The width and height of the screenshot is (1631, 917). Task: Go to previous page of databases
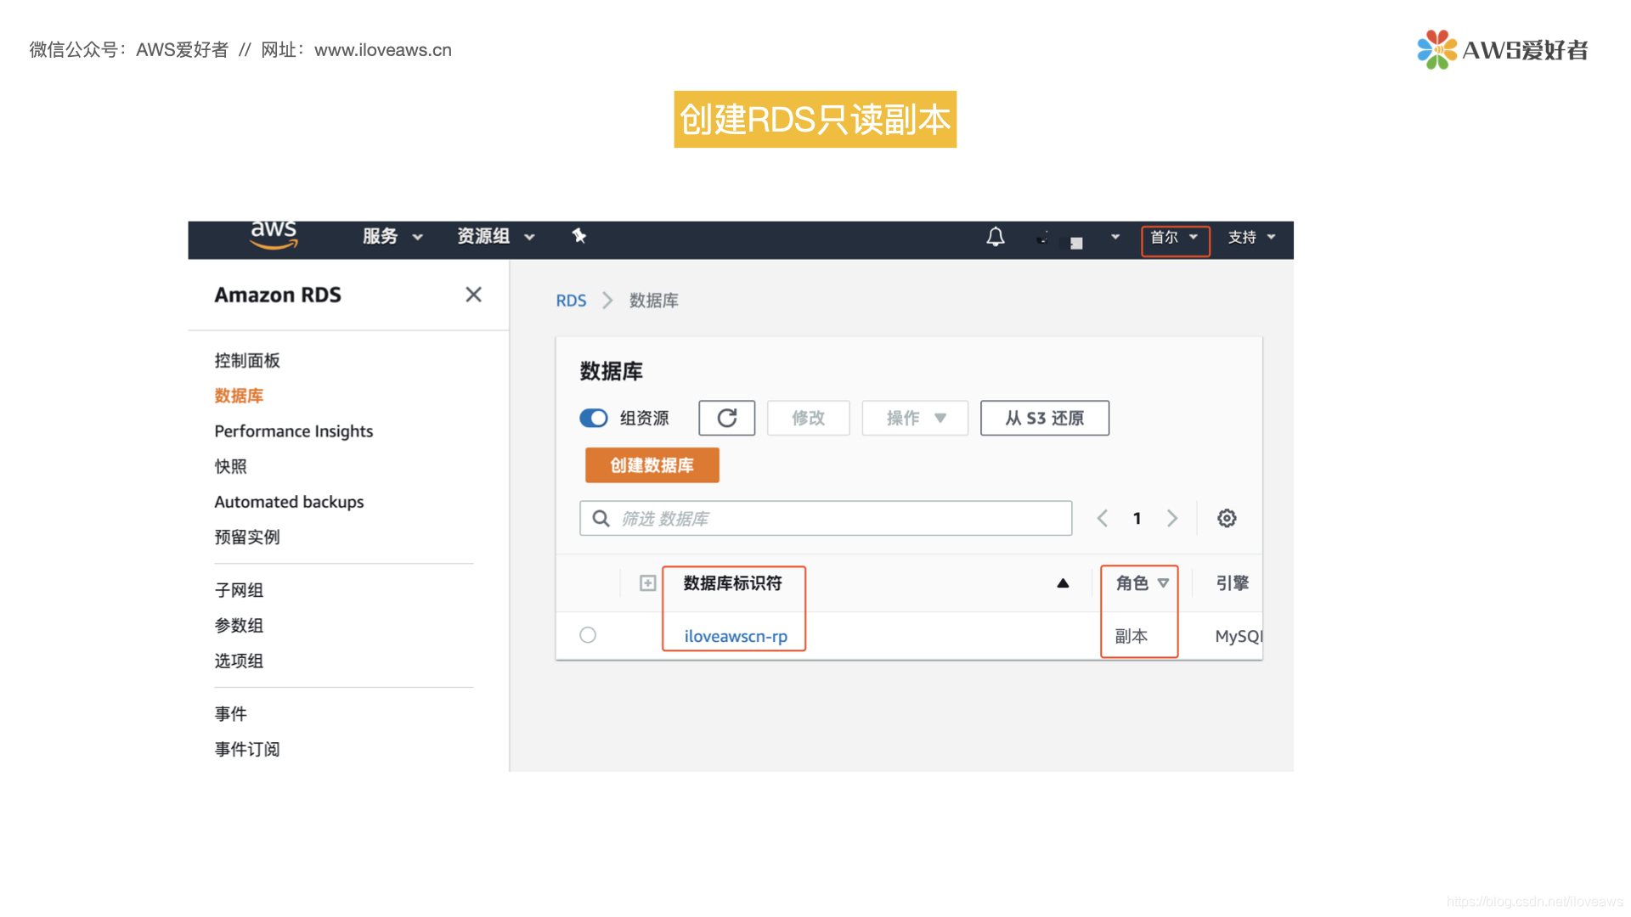[1102, 518]
